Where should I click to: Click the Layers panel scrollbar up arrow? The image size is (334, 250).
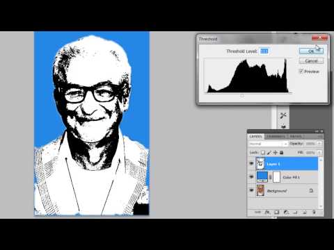click(321, 160)
